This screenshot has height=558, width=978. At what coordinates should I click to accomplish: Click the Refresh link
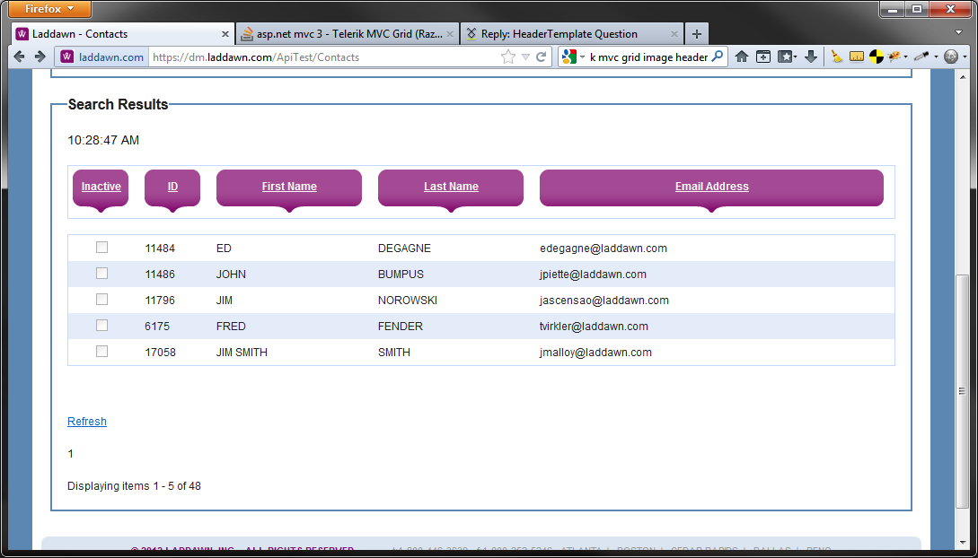click(87, 422)
